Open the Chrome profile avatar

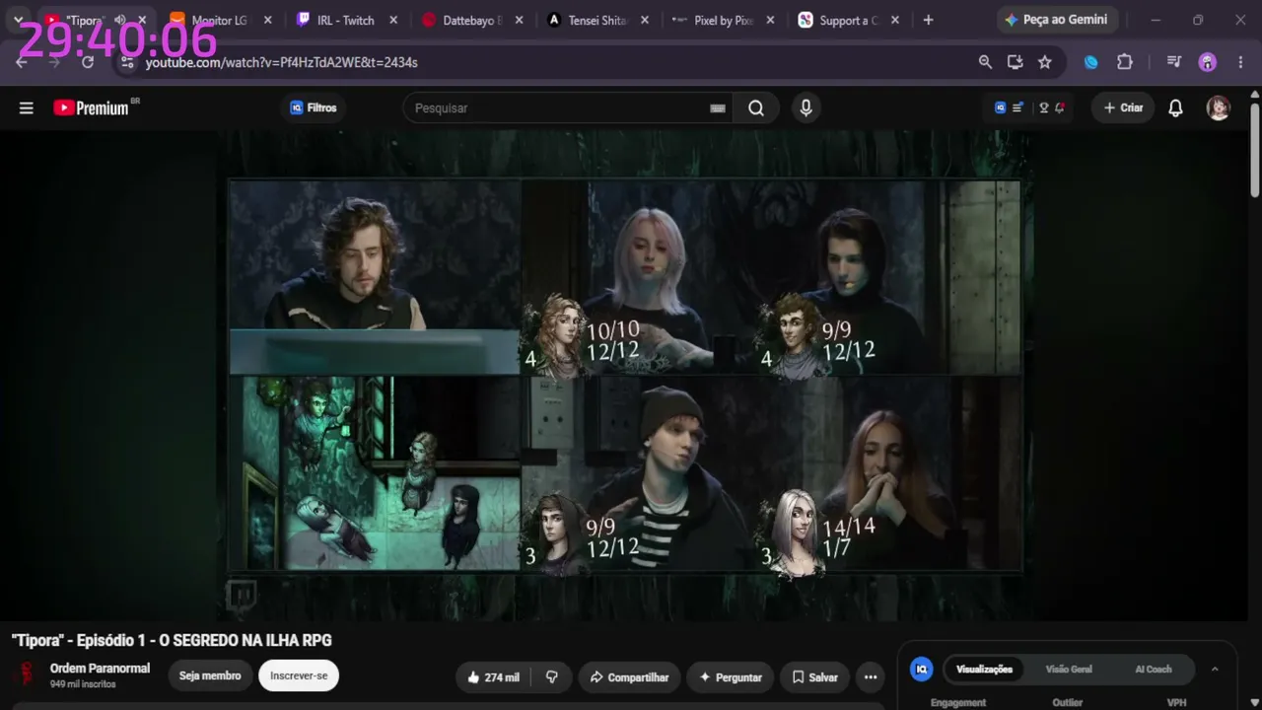(x=1208, y=62)
